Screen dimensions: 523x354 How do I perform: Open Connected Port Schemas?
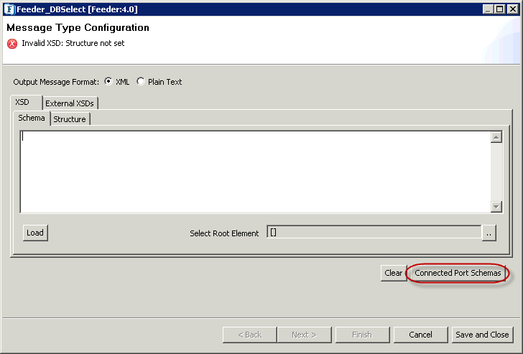(458, 273)
